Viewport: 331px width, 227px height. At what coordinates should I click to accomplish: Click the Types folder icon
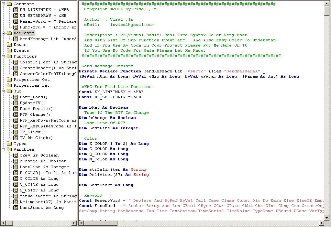pyautogui.click(x=9, y=144)
